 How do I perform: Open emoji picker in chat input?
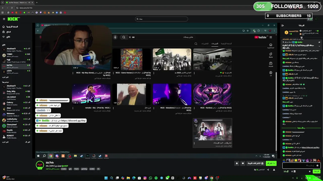(x=317, y=165)
